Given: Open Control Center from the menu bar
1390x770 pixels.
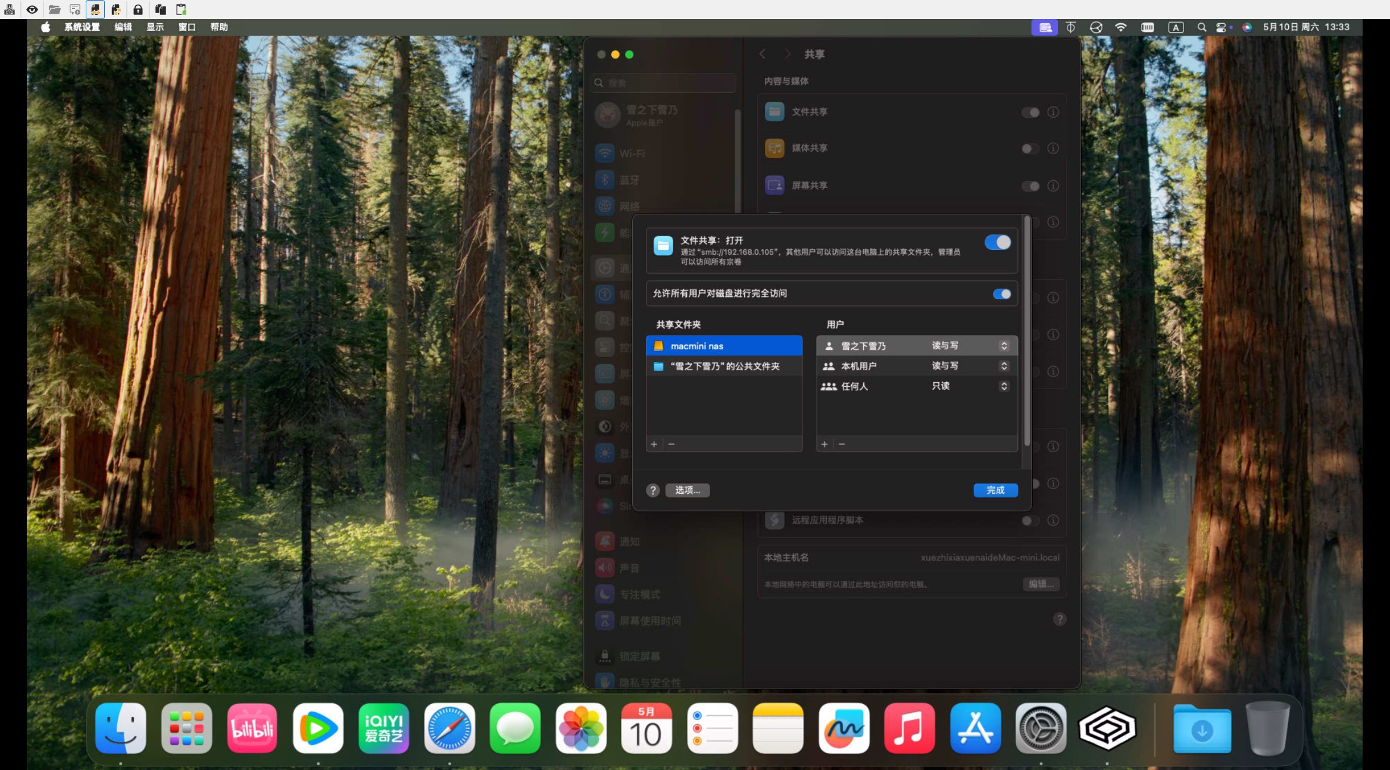Looking at the screenshot, I should coord(1222,27).
